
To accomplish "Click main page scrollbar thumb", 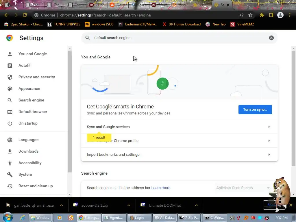I will (293, 109).
